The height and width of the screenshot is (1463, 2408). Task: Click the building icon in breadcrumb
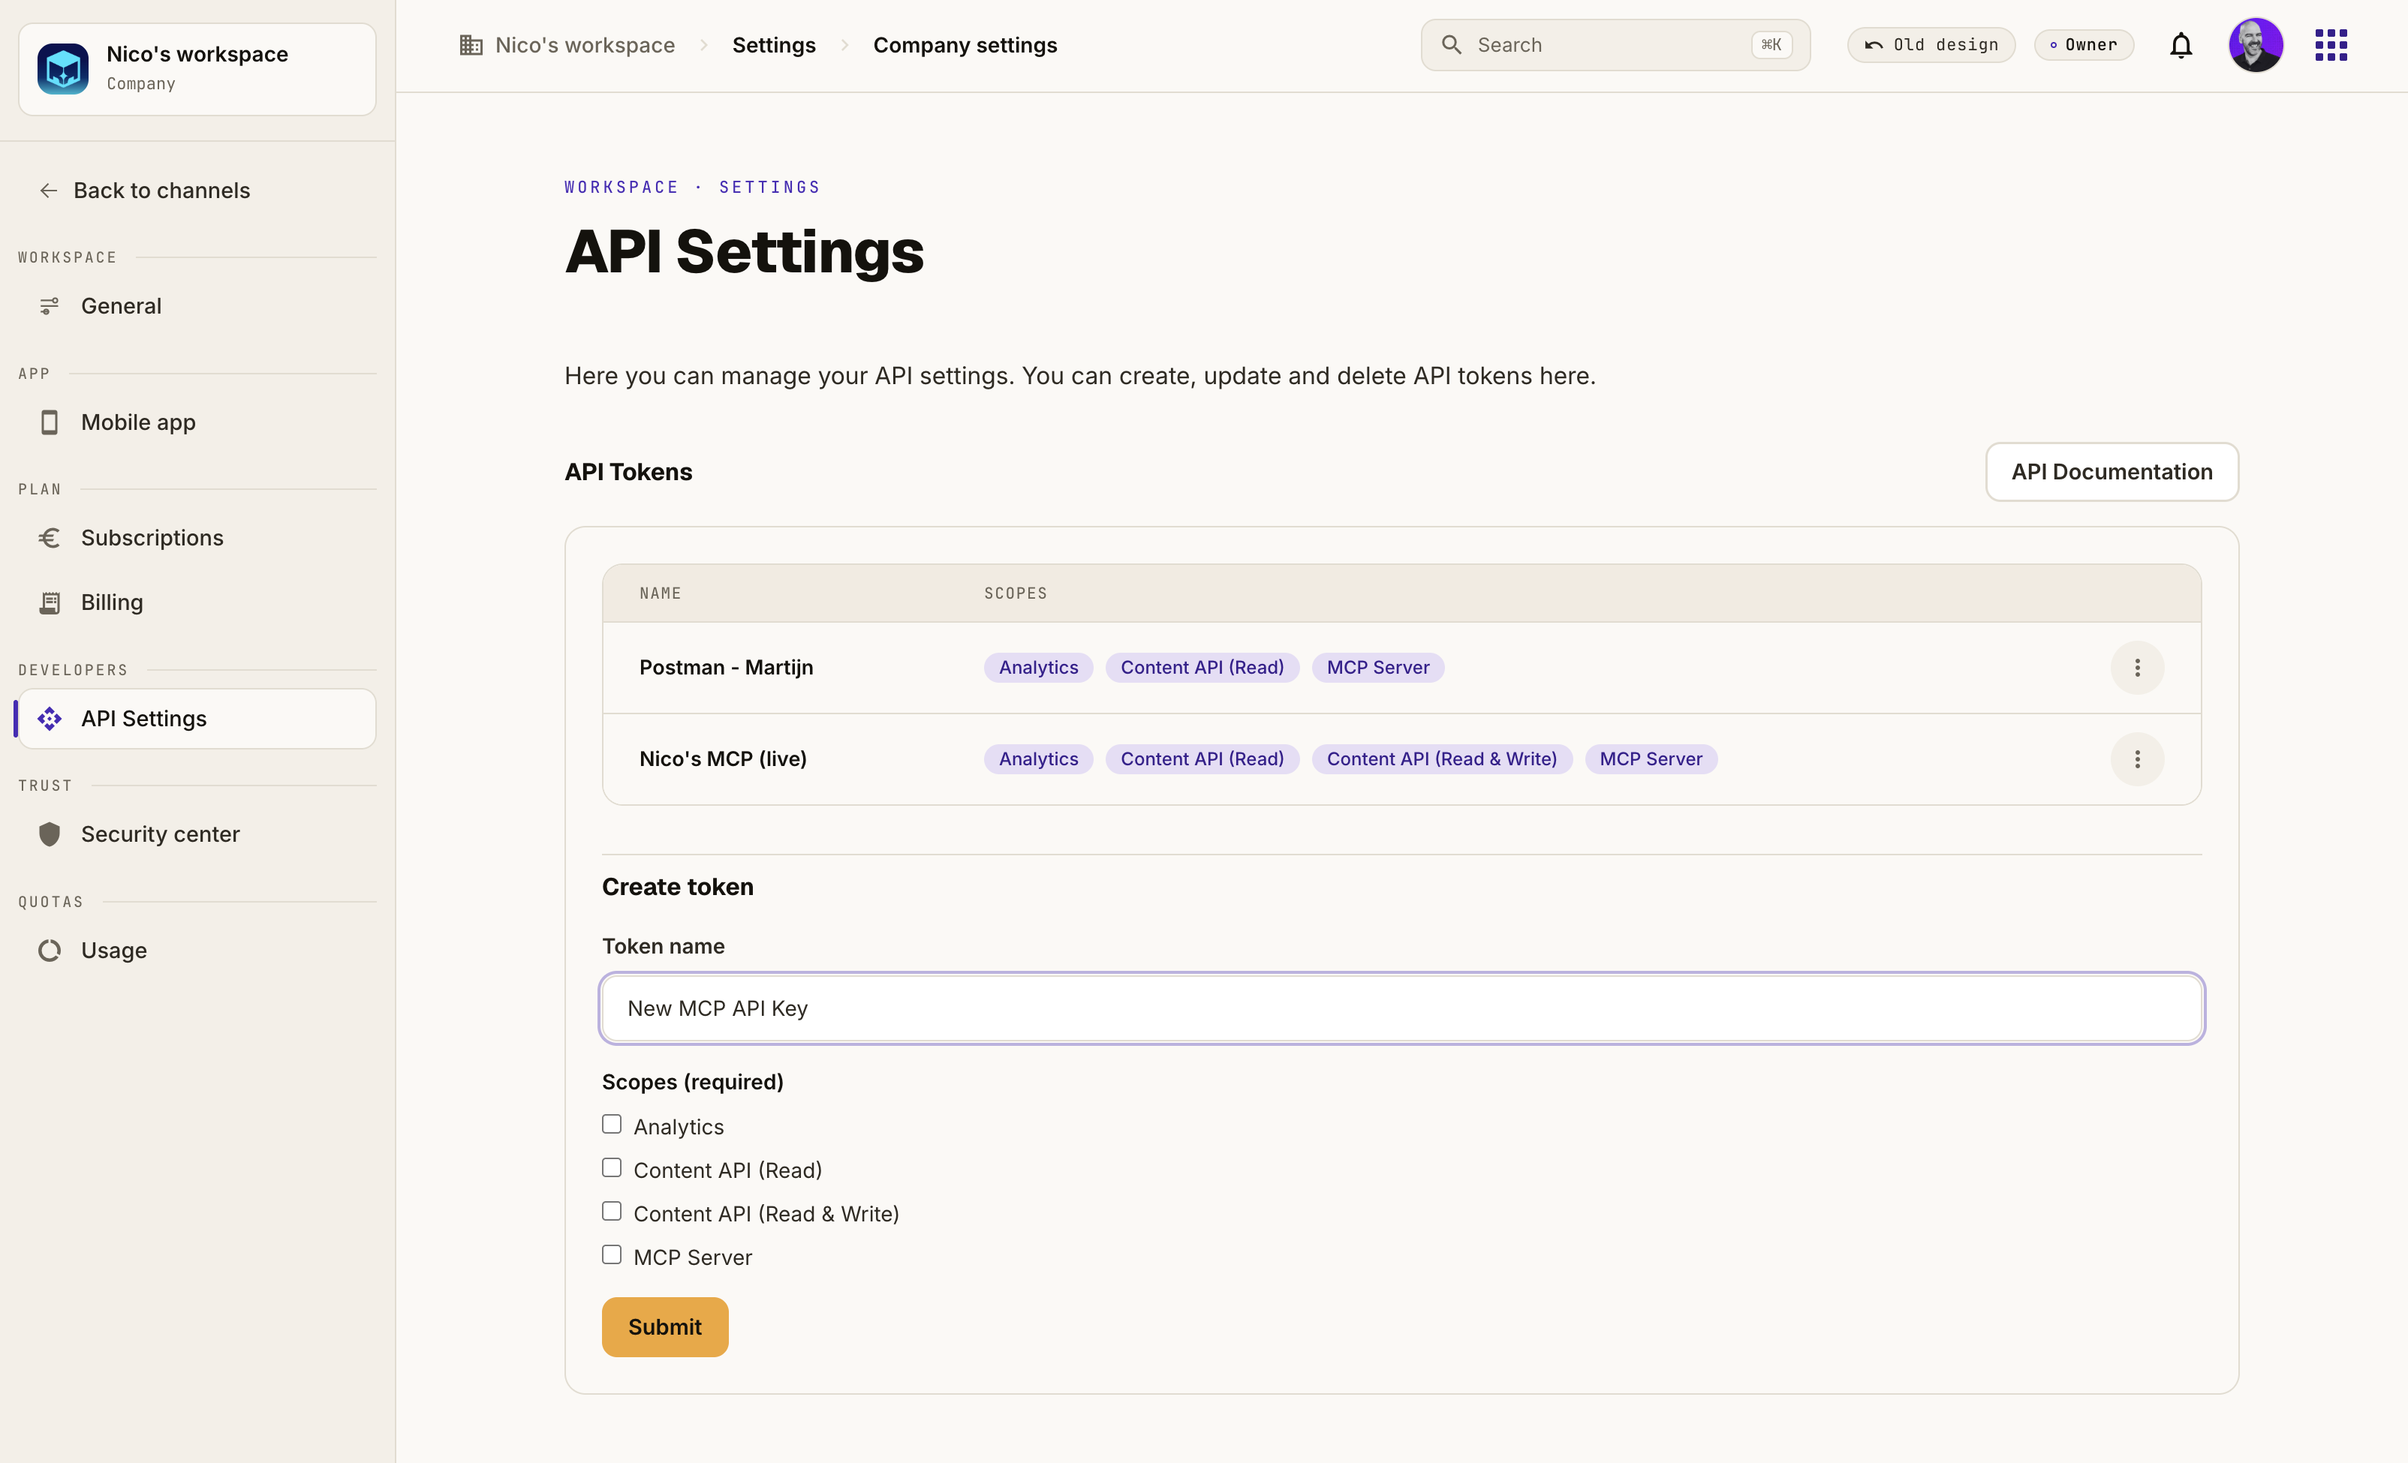click(x=471, y=45)
